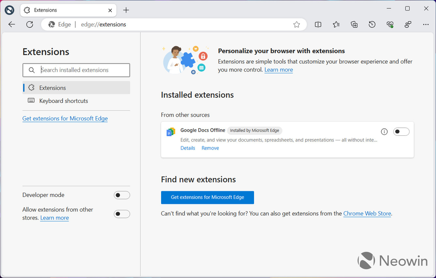Enable the Google Docs Offline extension

click(x=401, y=132)
